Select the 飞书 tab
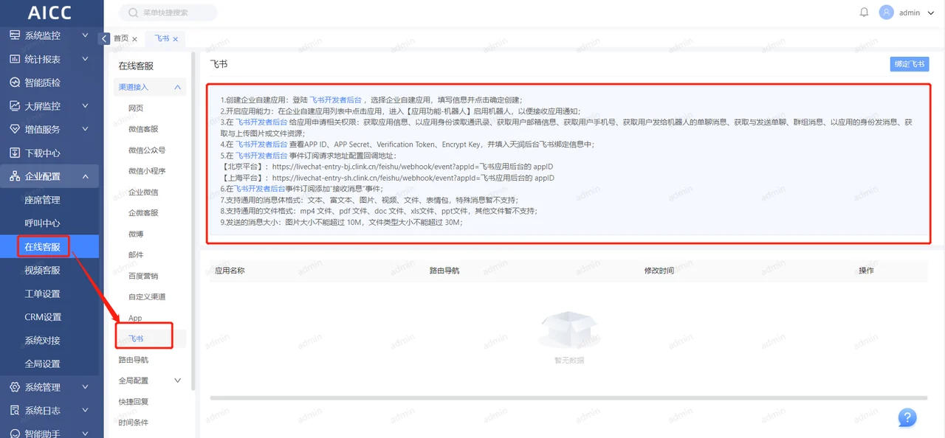This screenshot has width=945, height=438. (162, 39)
